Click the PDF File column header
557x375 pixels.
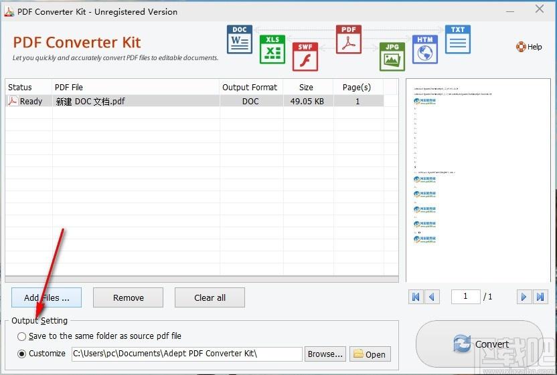pos(135,88)
